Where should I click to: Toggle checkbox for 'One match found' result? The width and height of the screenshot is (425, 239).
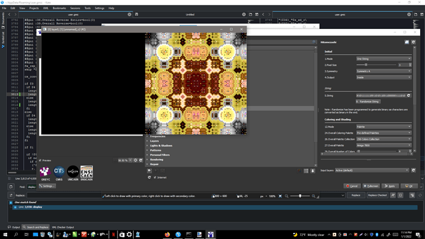[x=11, y=203]
